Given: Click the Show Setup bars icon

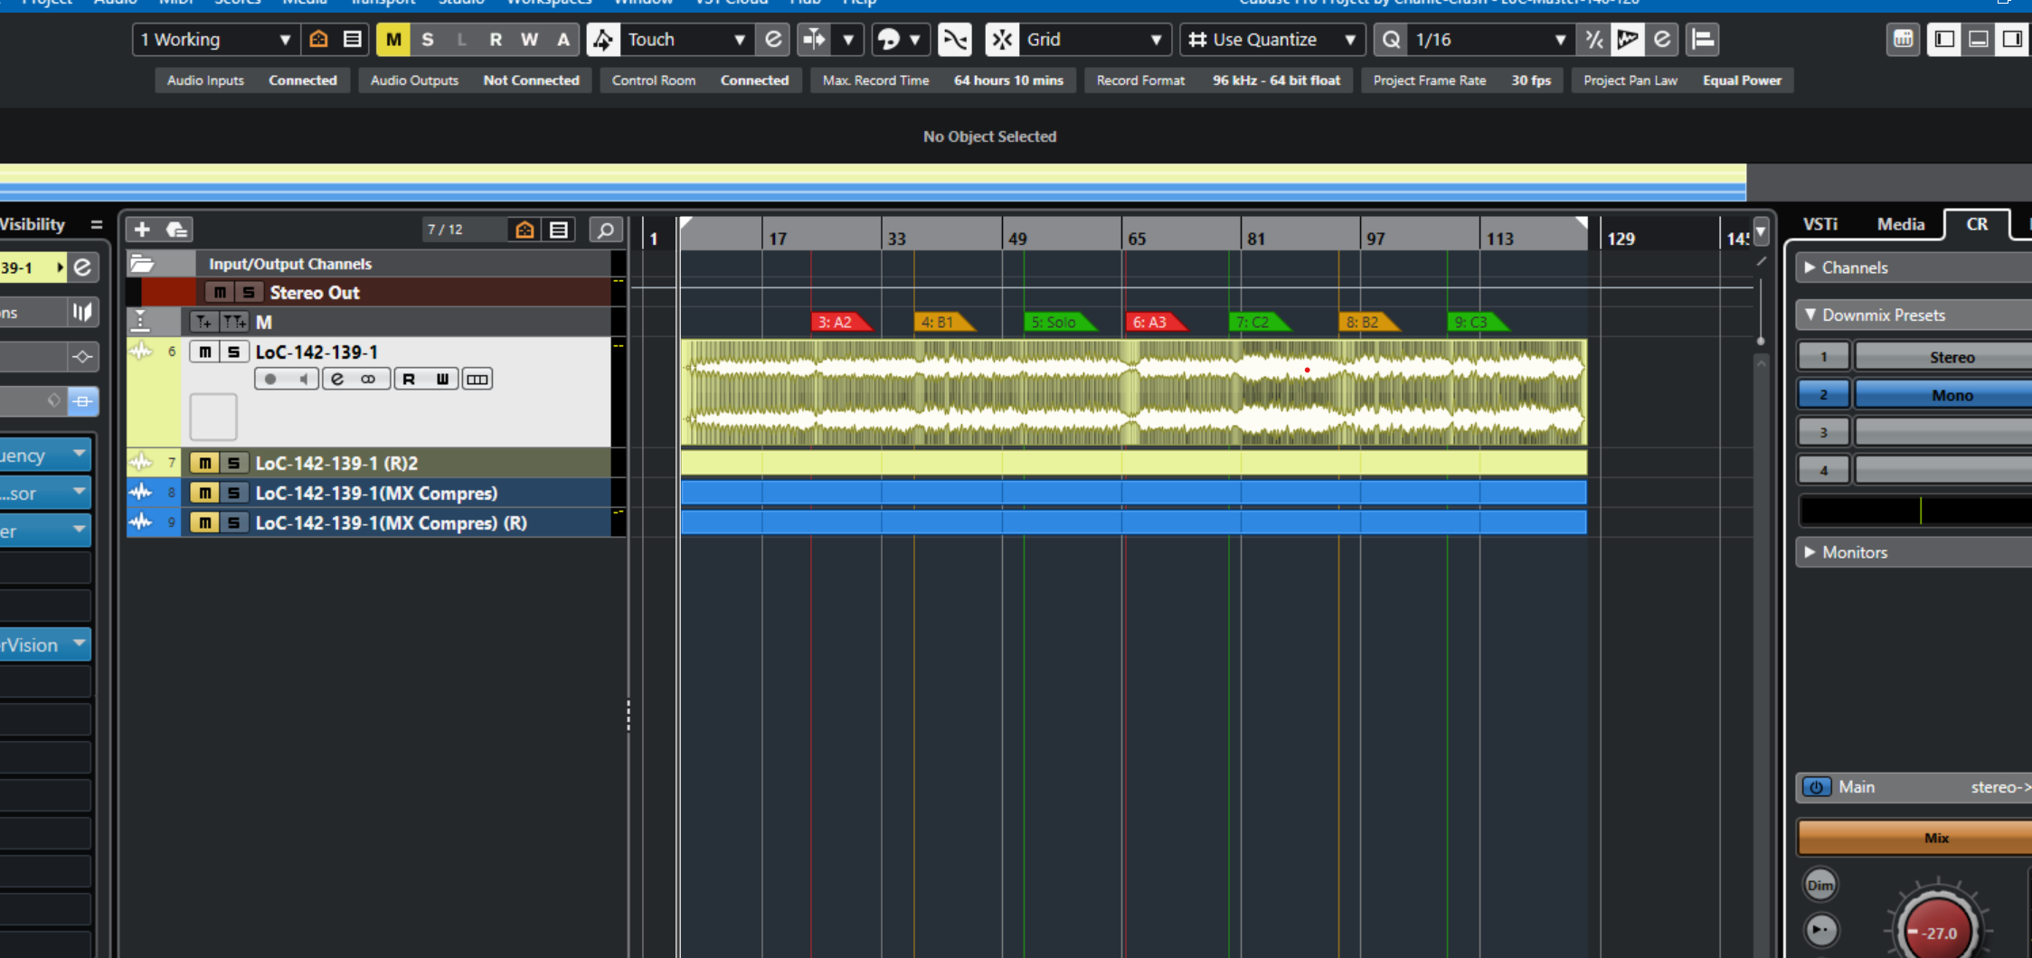Looking at the screenshot, I should pos(1703,39).
